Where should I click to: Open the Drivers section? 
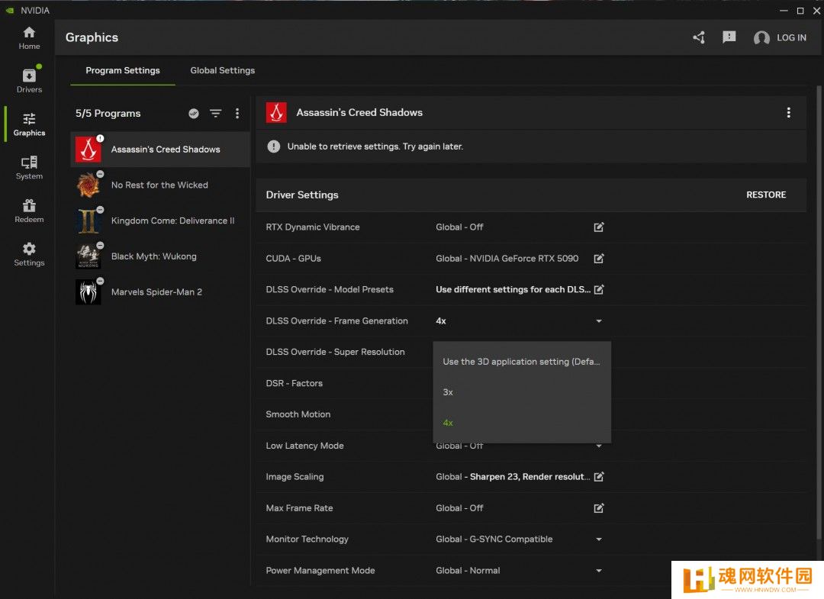coord(29,82)
